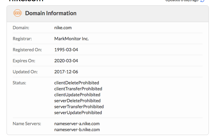Image resolution: width=213 pixels, height=138 pixels.
Task: Click the clientUpdateProhibited status
Action: point(77,95)
